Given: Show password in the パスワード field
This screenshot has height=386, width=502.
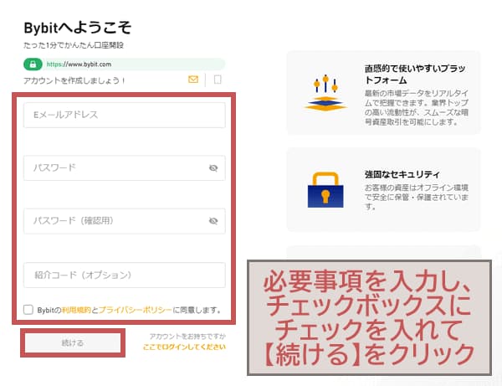Looking at the screenshot, I should pyautogui.click(x=213, y=167).
